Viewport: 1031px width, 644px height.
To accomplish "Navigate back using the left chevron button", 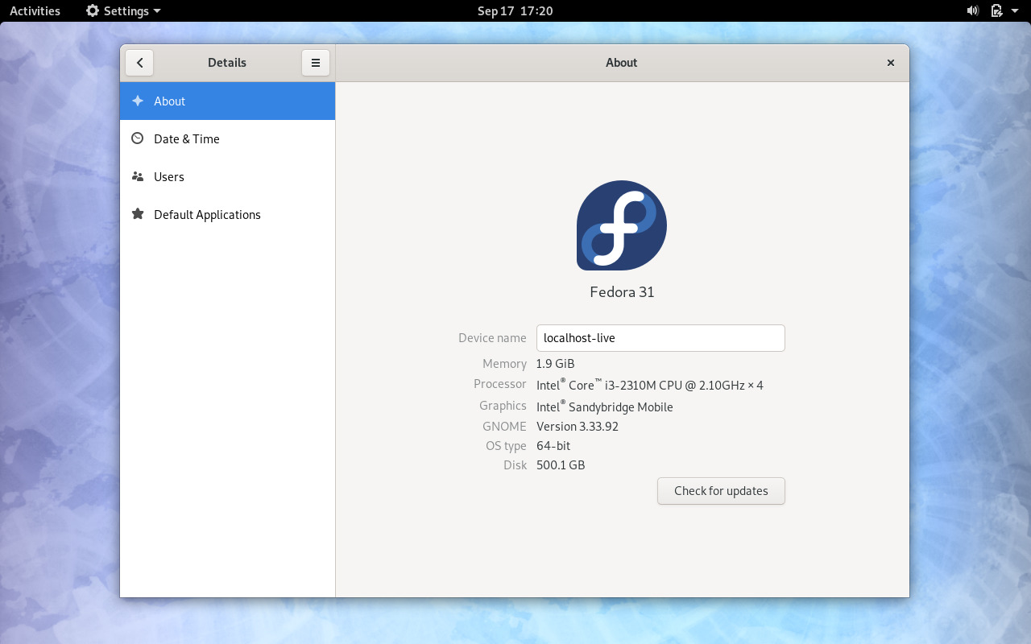I will (139, 62).
